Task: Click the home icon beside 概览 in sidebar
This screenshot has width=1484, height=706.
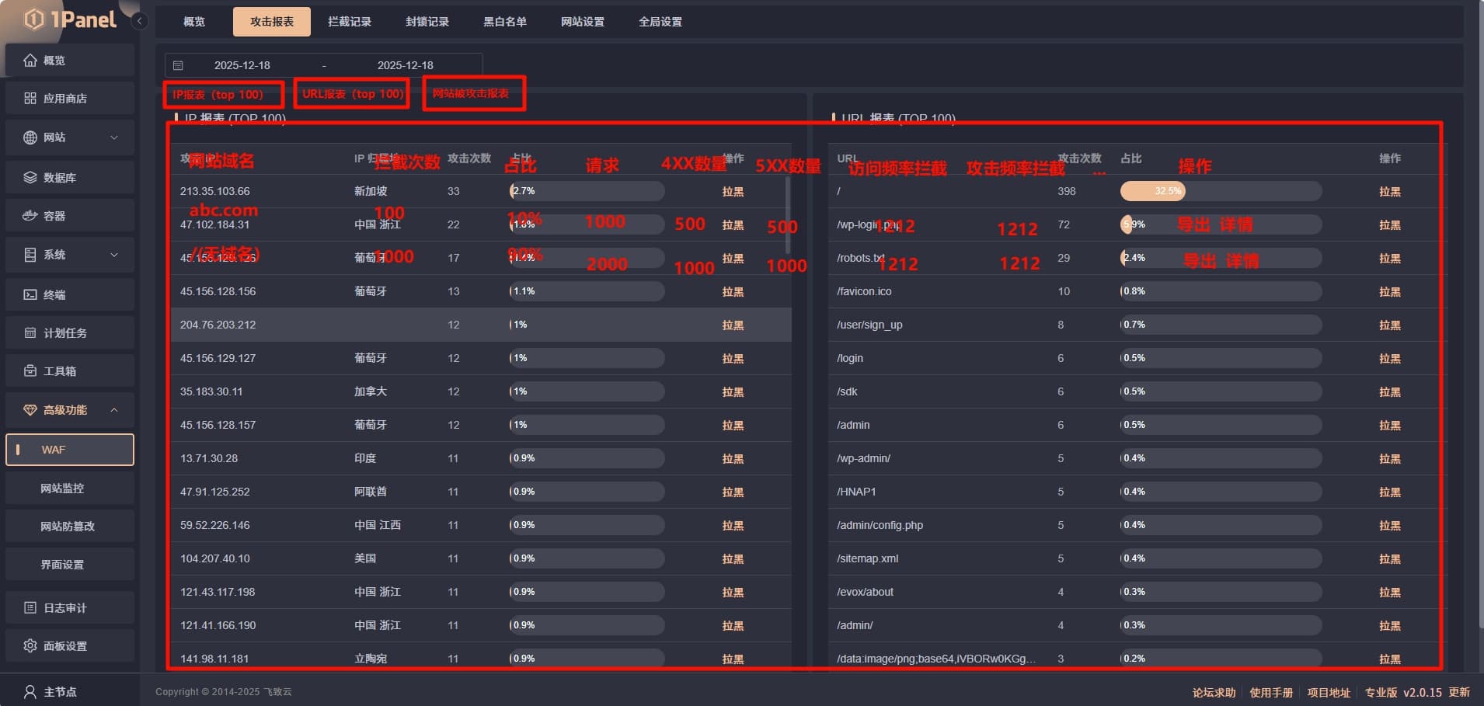Action: 30,61
